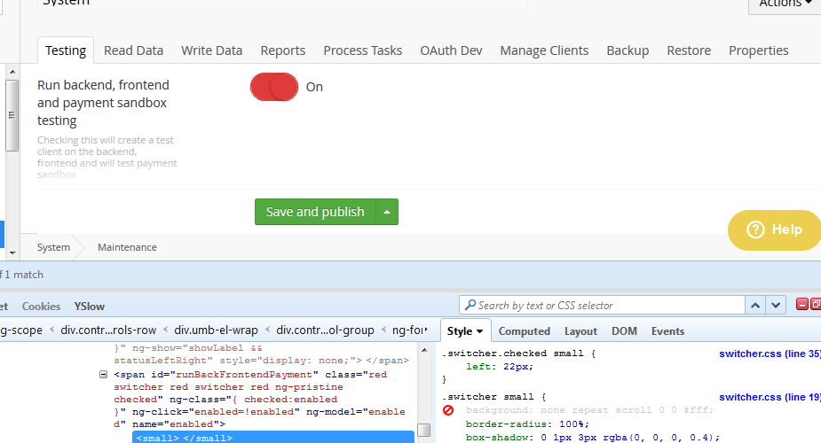Open the OAuth Dev tab
The width and height of the screenshot is (821, 443).
click(451, 51)
